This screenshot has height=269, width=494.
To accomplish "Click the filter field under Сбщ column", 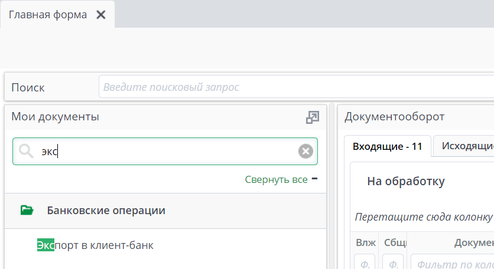I will click(x=392, y=263).
